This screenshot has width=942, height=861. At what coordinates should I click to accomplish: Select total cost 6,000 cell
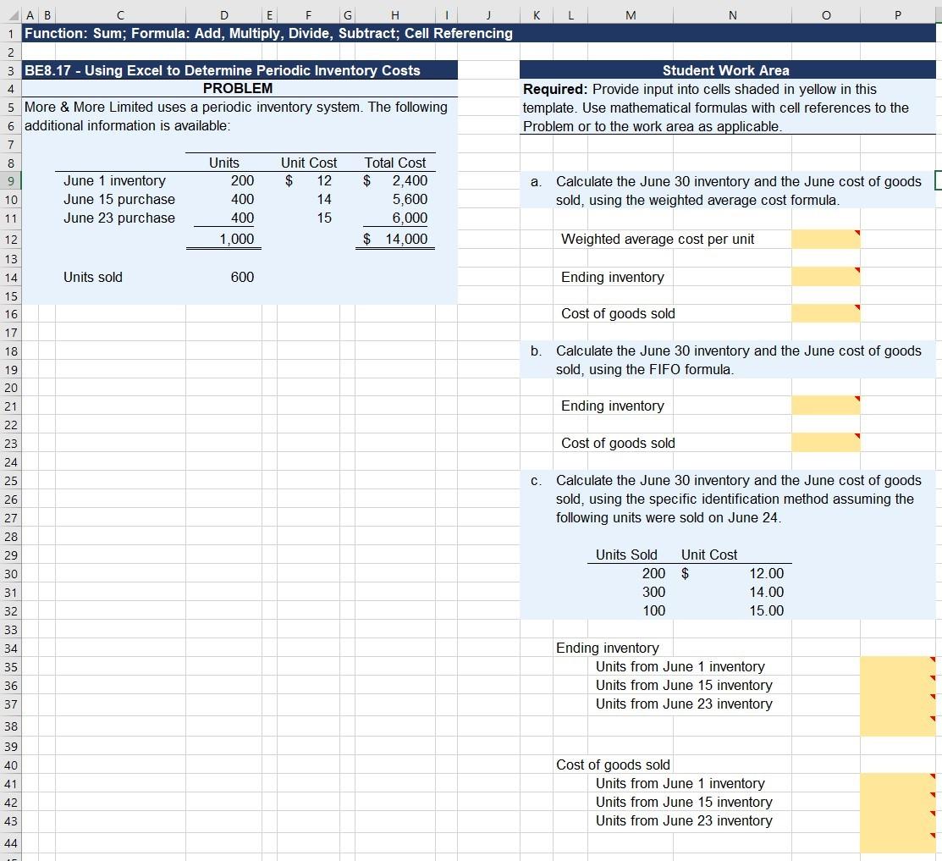[394, 218]
